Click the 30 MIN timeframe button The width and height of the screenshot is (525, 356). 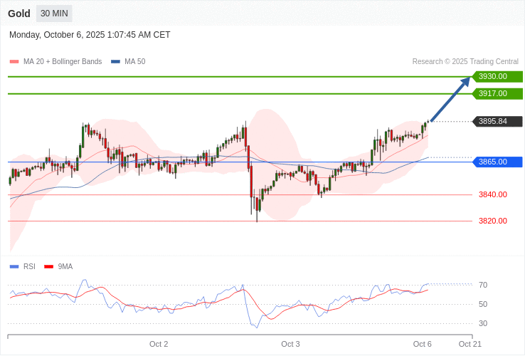[55, 14]
